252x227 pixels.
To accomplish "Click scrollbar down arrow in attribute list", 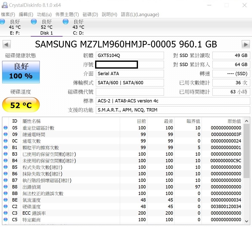I will pyautogui.click(x=246, y=221).
